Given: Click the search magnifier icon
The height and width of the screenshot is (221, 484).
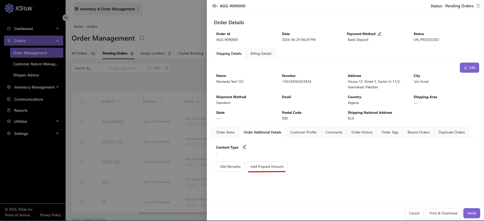Looking at the screenshot, I should [x=167, y=68].
